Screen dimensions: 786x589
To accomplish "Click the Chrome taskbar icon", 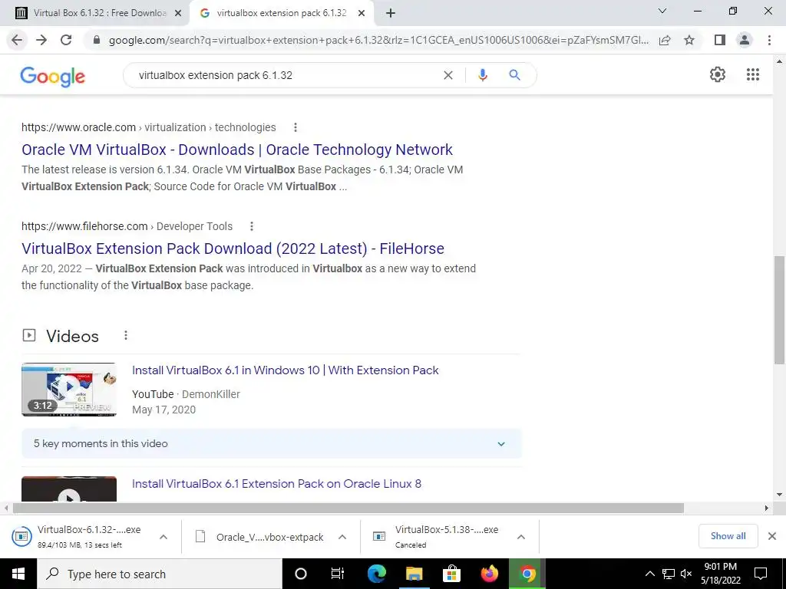I will (527, 574).
